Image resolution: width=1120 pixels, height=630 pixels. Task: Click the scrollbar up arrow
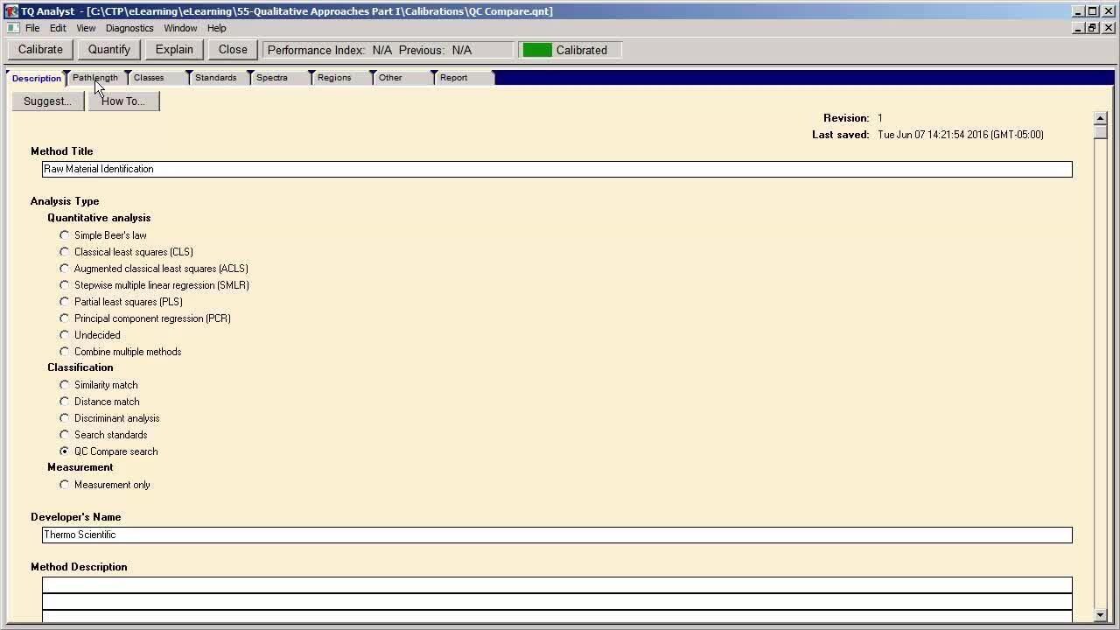[x=1100, y=118]
